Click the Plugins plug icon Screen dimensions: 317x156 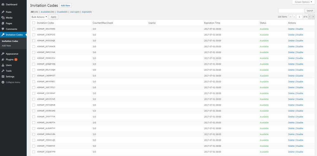3,60
